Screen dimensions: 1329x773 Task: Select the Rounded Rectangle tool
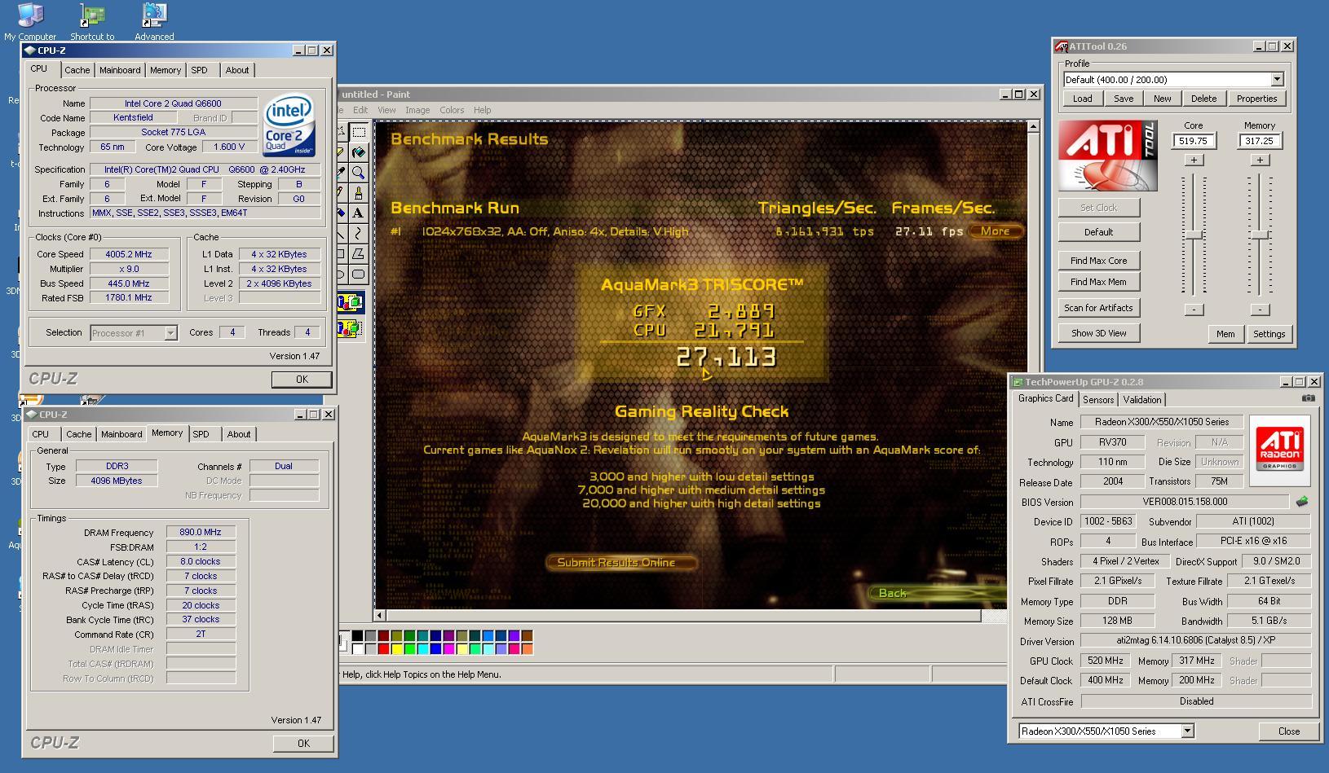(x=359, y=275)
